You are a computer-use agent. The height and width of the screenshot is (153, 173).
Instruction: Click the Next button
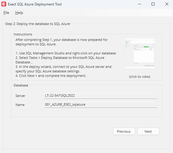coord(148,131)
